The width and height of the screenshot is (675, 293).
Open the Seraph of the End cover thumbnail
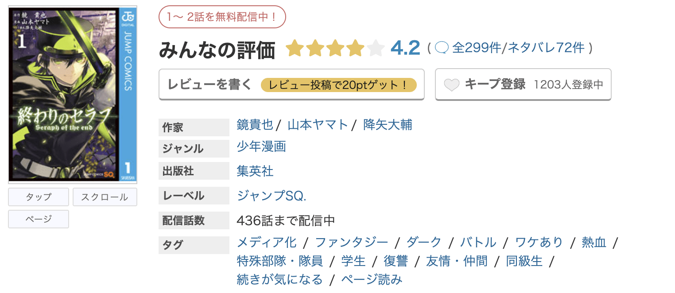(72, 93)
